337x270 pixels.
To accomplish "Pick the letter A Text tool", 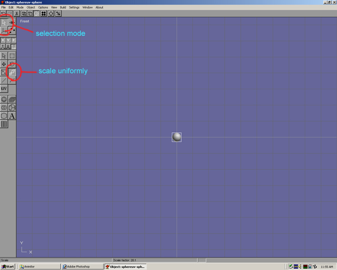I will (12, 116).
